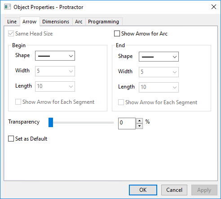Click the Transparency slider handle
The height and width of the screenshot is (199, 221).
51,122
